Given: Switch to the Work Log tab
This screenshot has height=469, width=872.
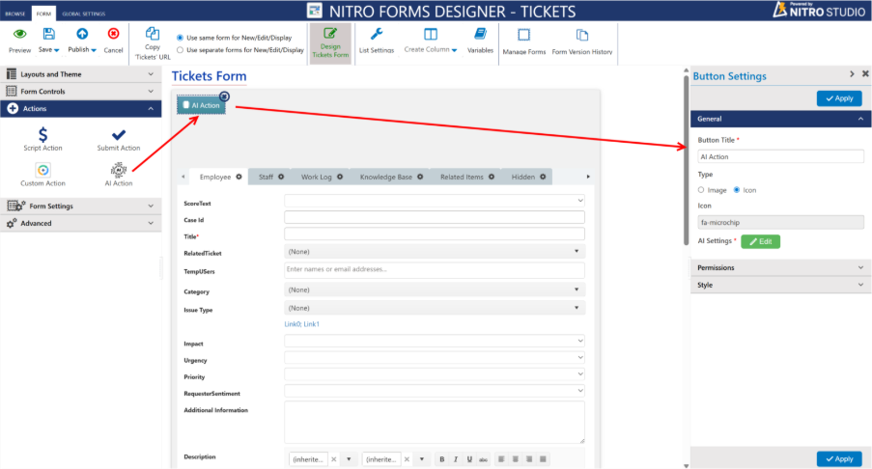Looking at the screenshot, I should point(316,177).
